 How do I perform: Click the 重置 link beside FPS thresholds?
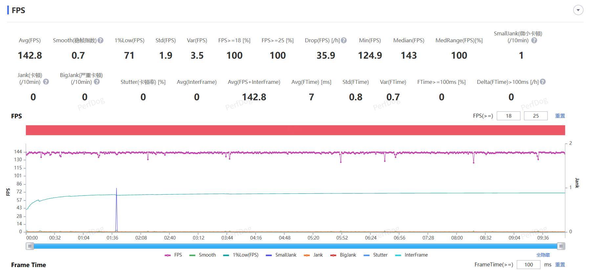point(560,116)
